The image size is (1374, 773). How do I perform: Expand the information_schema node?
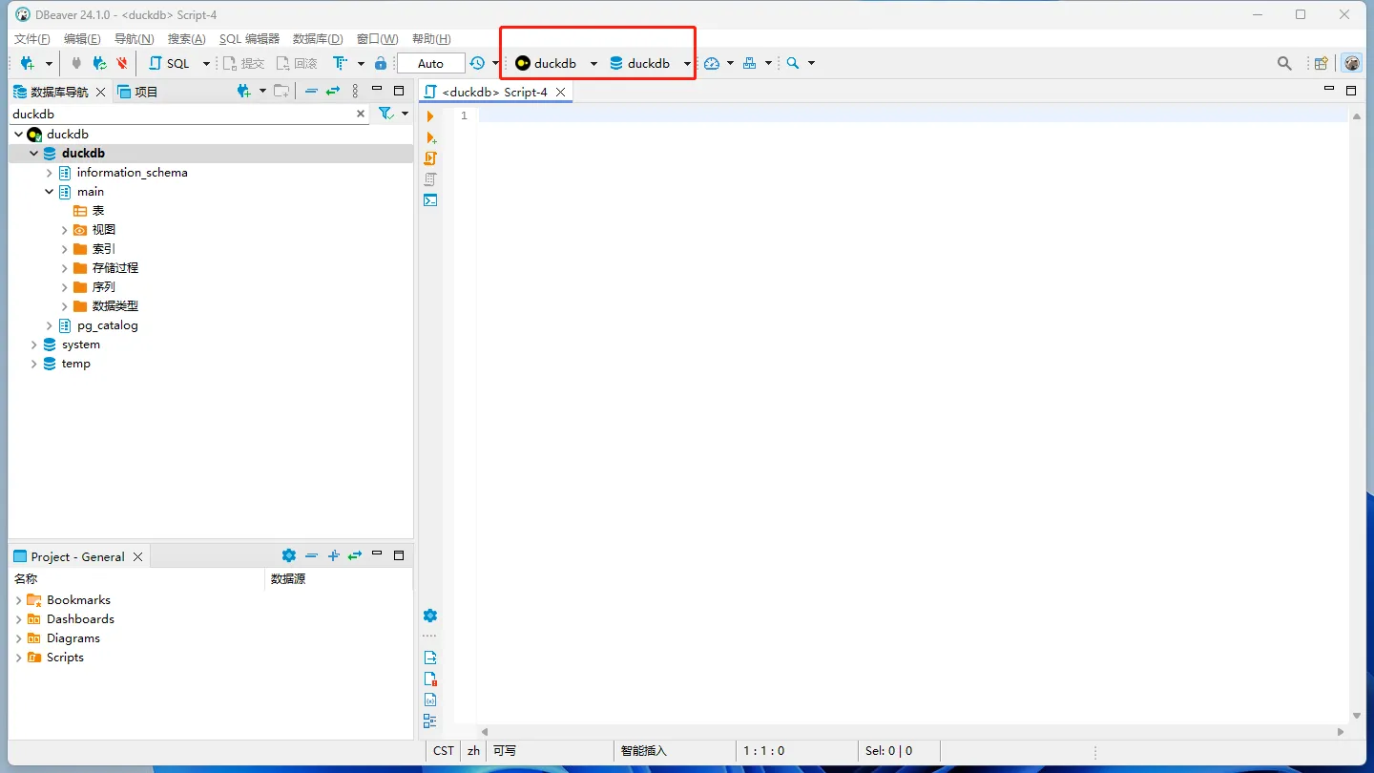49,173
